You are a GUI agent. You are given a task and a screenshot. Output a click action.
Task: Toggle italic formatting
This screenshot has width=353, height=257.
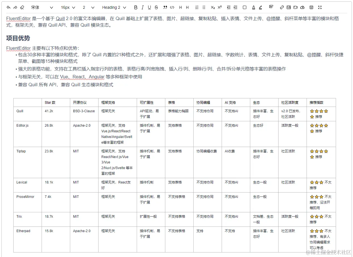tap(143, 7)
